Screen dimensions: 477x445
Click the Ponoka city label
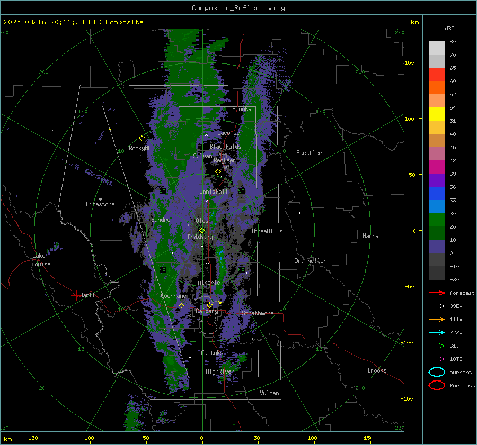click(x=242, y=109)
